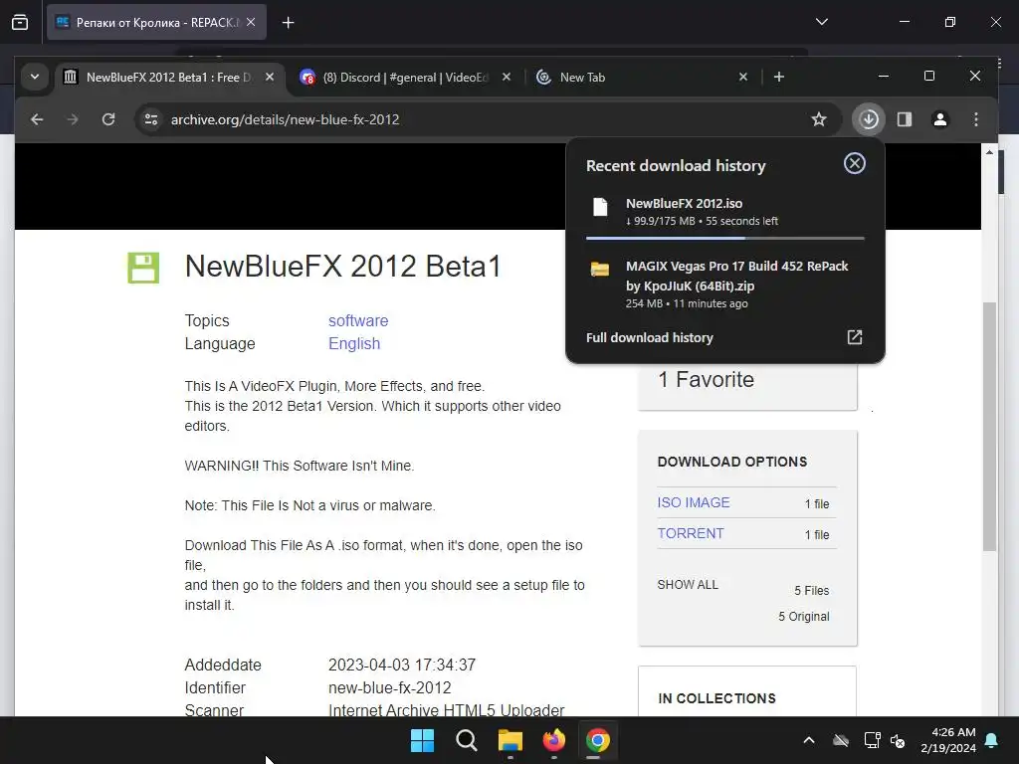
Task: Click the green floppy disk software icon
Action: [x=143, y=268]
